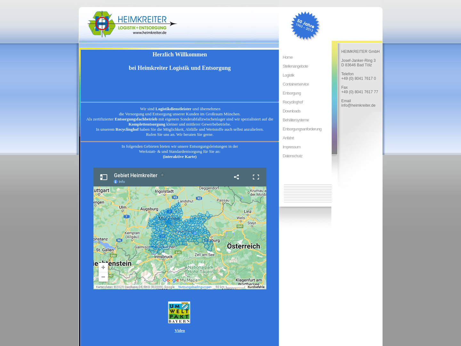Image resolution: width=461 pixels, height=346 pixels.
Task: Open the Impressum page
Action: pos(291,147)
